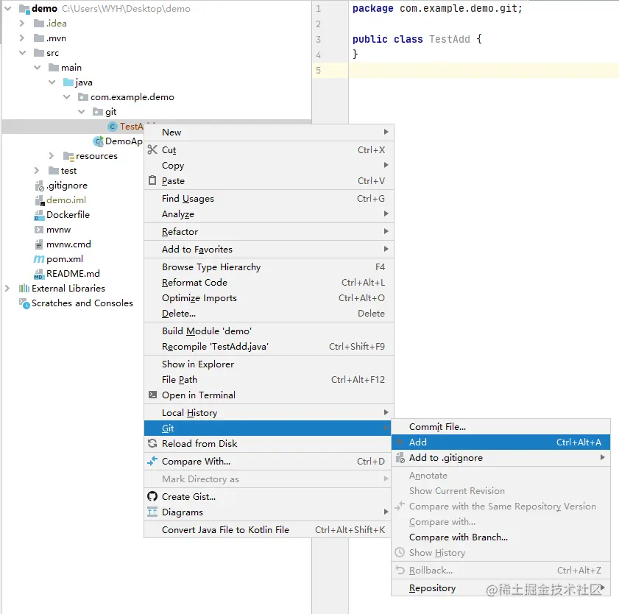Click Optimize Imports
The width and height of the screenshot is (619, 614).
tap(269, 297)
